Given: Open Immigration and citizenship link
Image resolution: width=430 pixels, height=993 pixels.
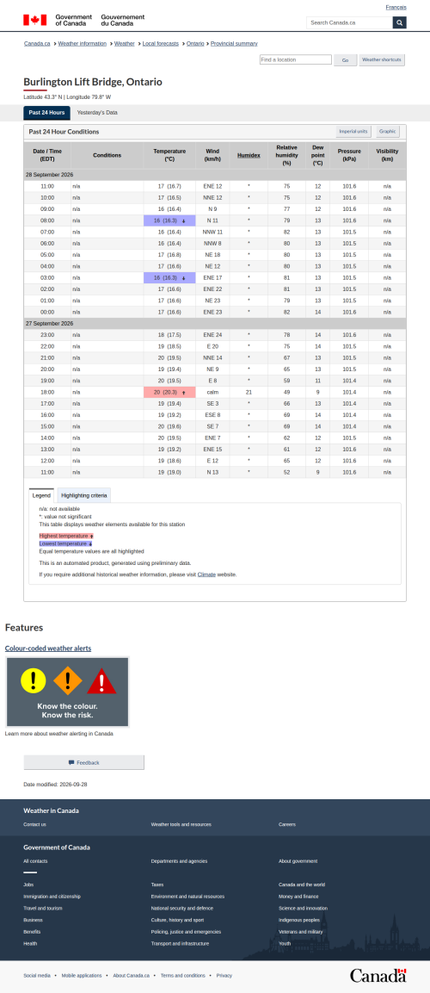Looking at the screenshot, I should [52, 897].
